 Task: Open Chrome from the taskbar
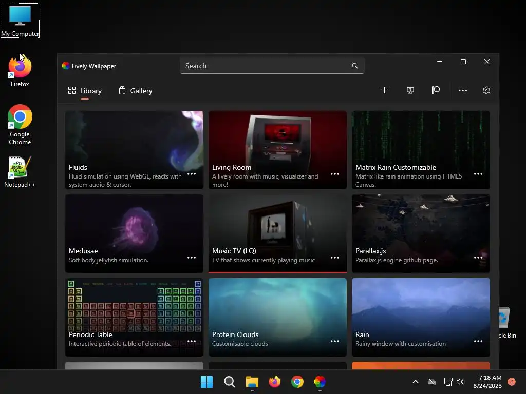[297, 382]
